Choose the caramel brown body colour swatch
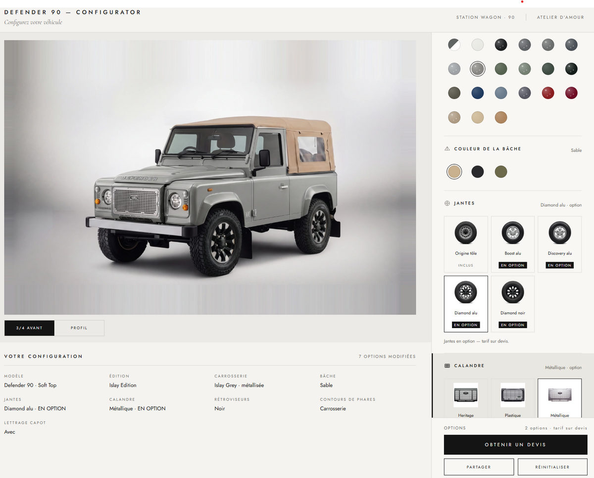Screen dimensions: 594x478 [x=501, y=117]
